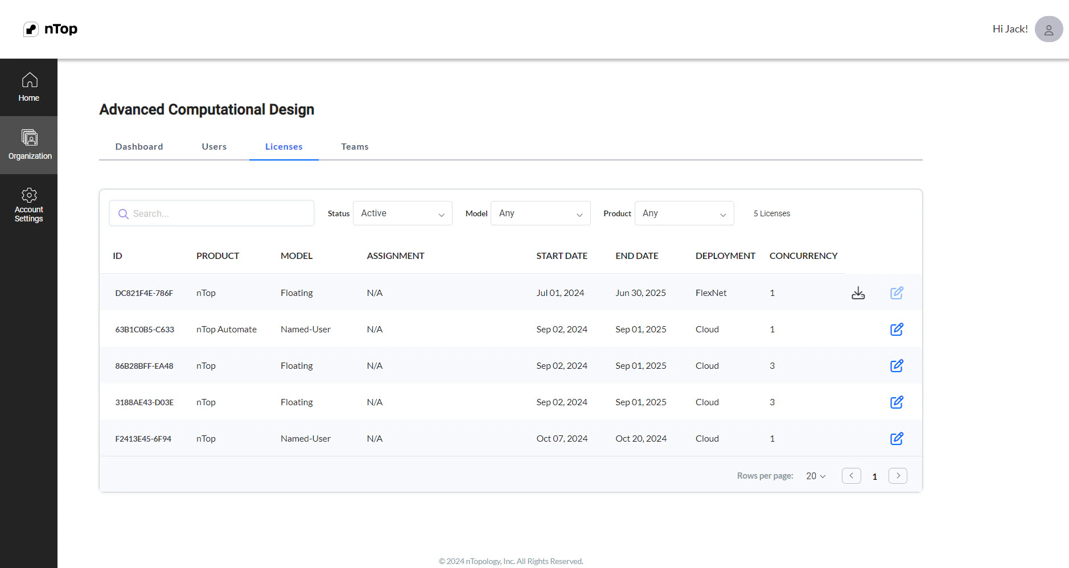1069x568 pixels.
Task: Focus the license search field
Action: coord(212,213)
